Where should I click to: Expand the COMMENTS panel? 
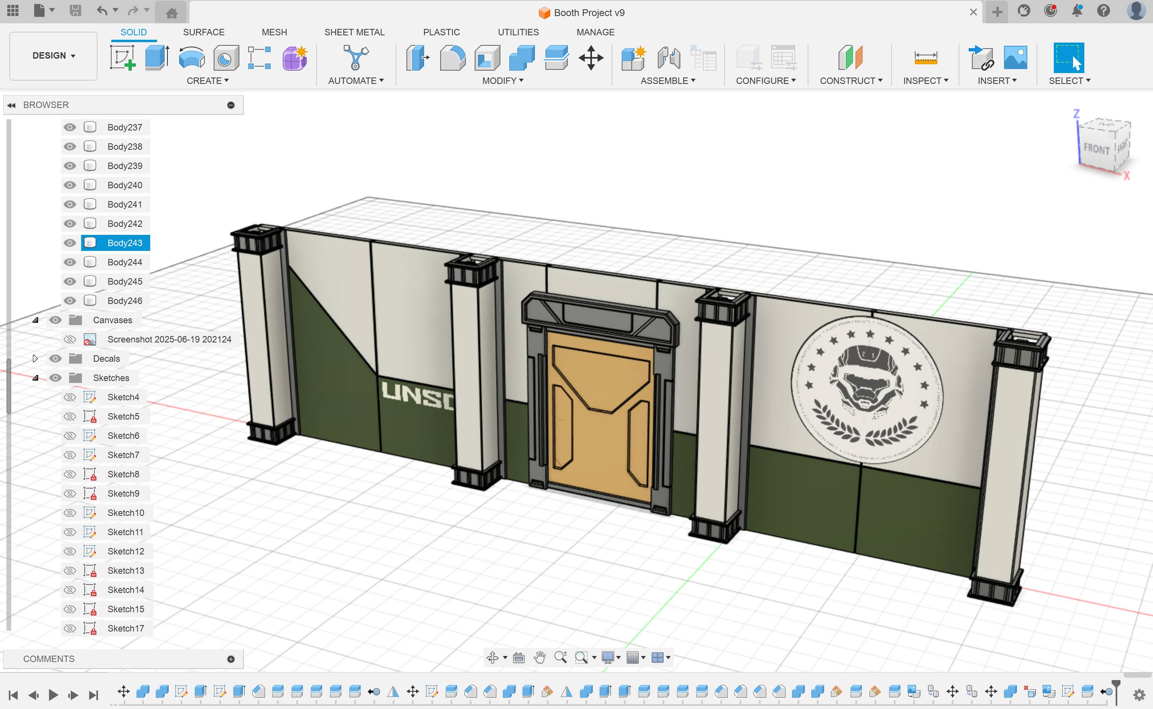[x=231, y=659]
